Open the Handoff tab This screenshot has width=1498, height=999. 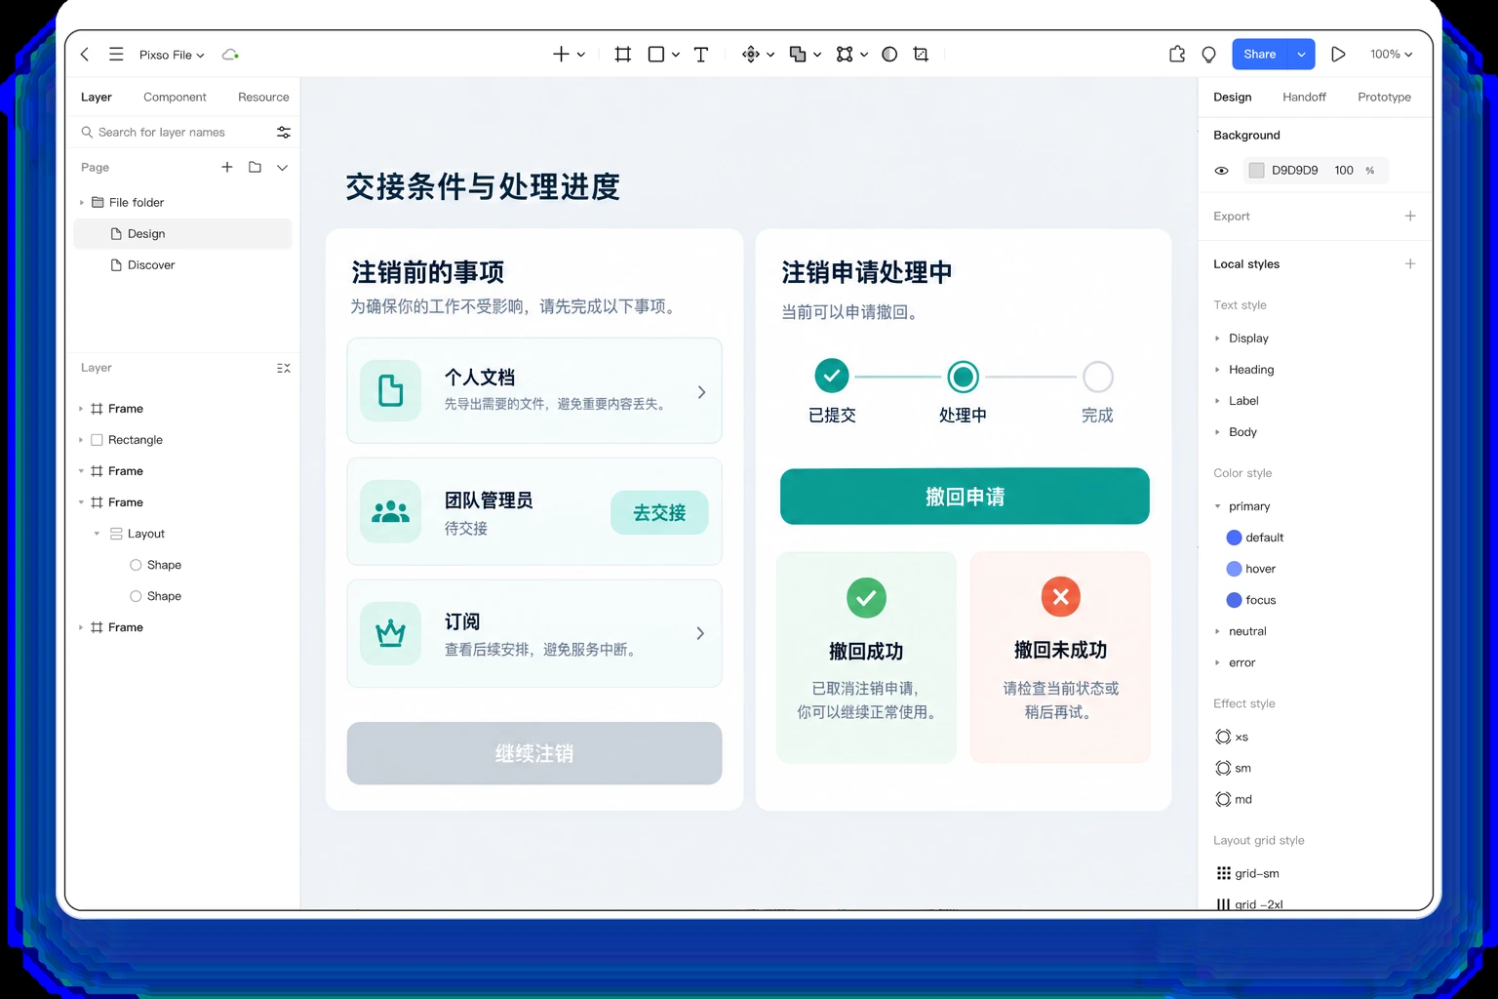1304,97
